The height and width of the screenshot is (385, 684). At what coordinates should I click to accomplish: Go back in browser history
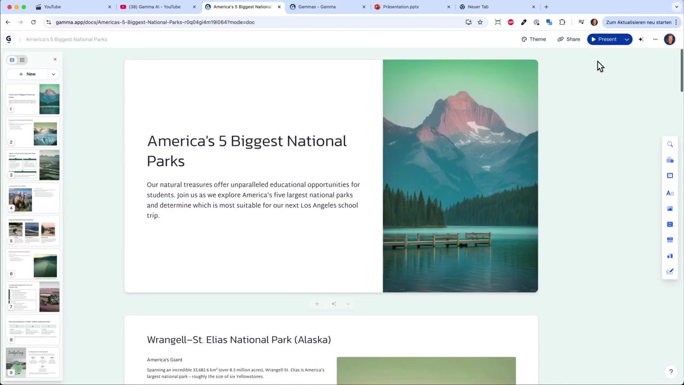7,22
